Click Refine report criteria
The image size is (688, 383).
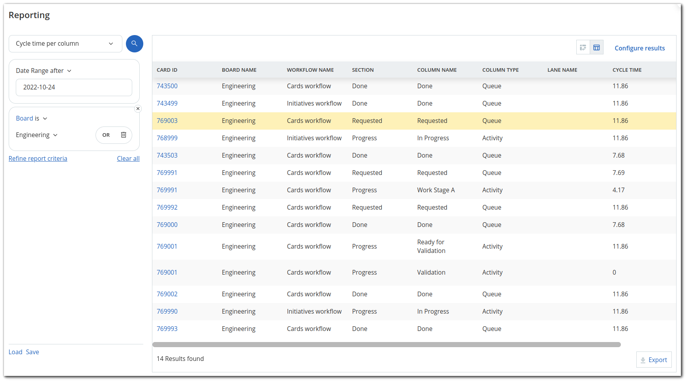(38, 158)
